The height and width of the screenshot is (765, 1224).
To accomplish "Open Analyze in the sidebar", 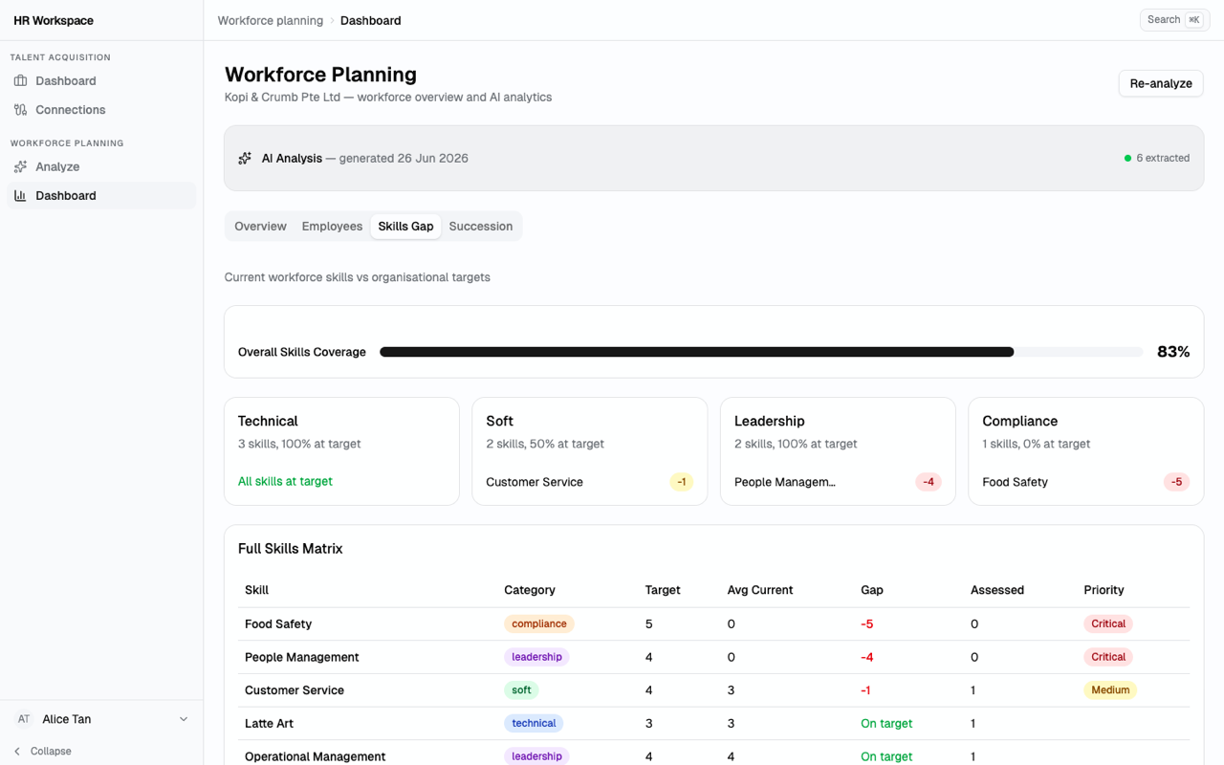I will [101, 166].
